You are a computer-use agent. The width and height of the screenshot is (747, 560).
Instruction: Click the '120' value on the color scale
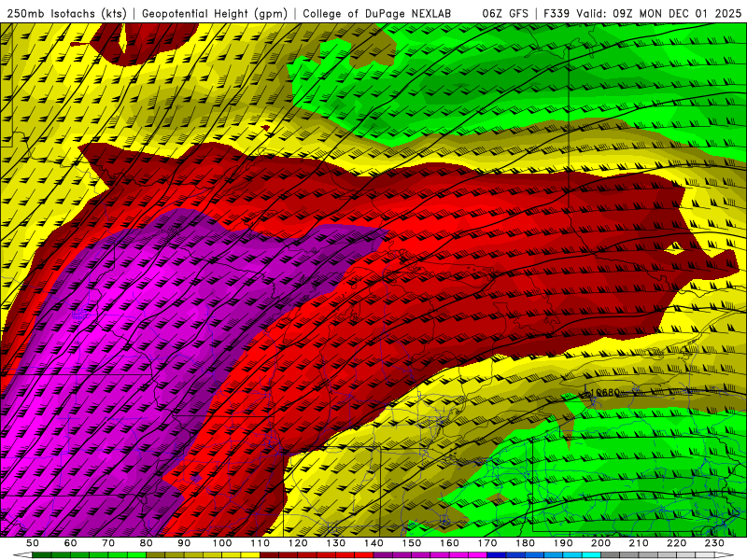(x=298, y=543)
